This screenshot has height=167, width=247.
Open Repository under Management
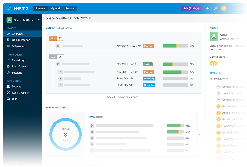(x=18, y=60)
